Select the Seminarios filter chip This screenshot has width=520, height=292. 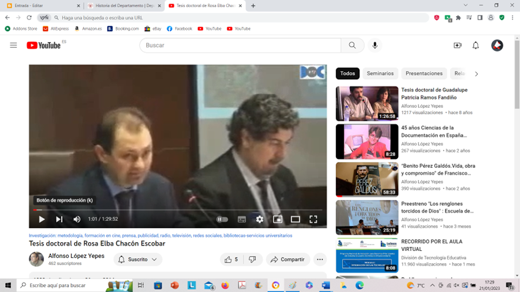click(380, 73)
